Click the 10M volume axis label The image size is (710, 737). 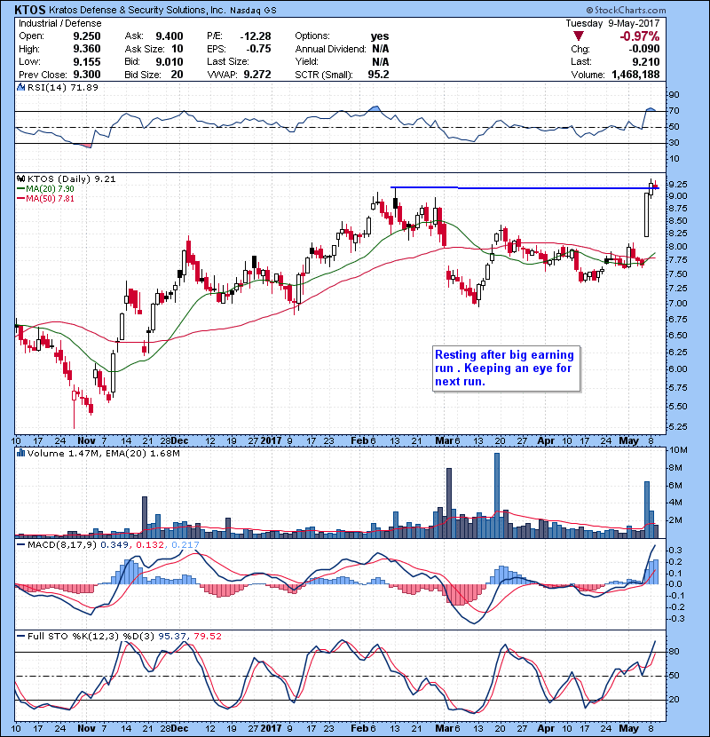click(677, 450)
